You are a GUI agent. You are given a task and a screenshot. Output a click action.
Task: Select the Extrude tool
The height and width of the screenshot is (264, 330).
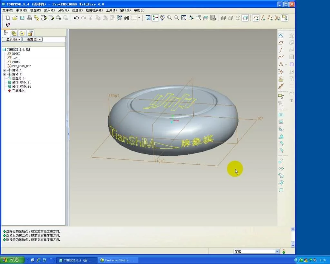coord(281,161)
